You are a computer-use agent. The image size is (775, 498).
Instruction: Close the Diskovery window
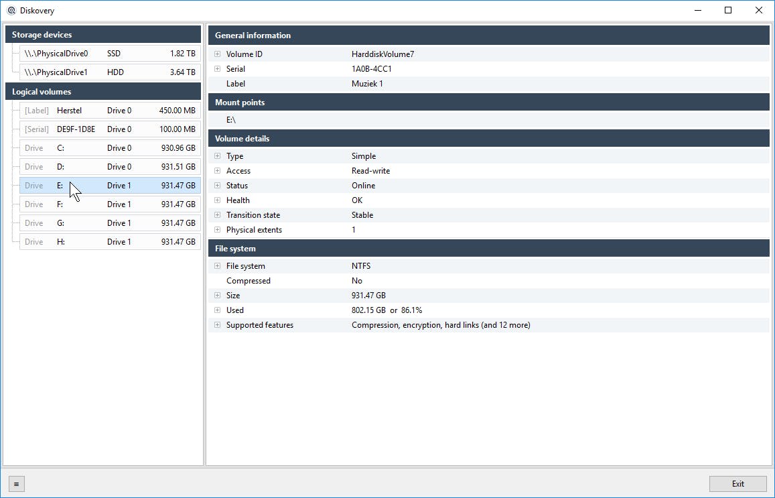pyautogui.click(x=759, y=10)
